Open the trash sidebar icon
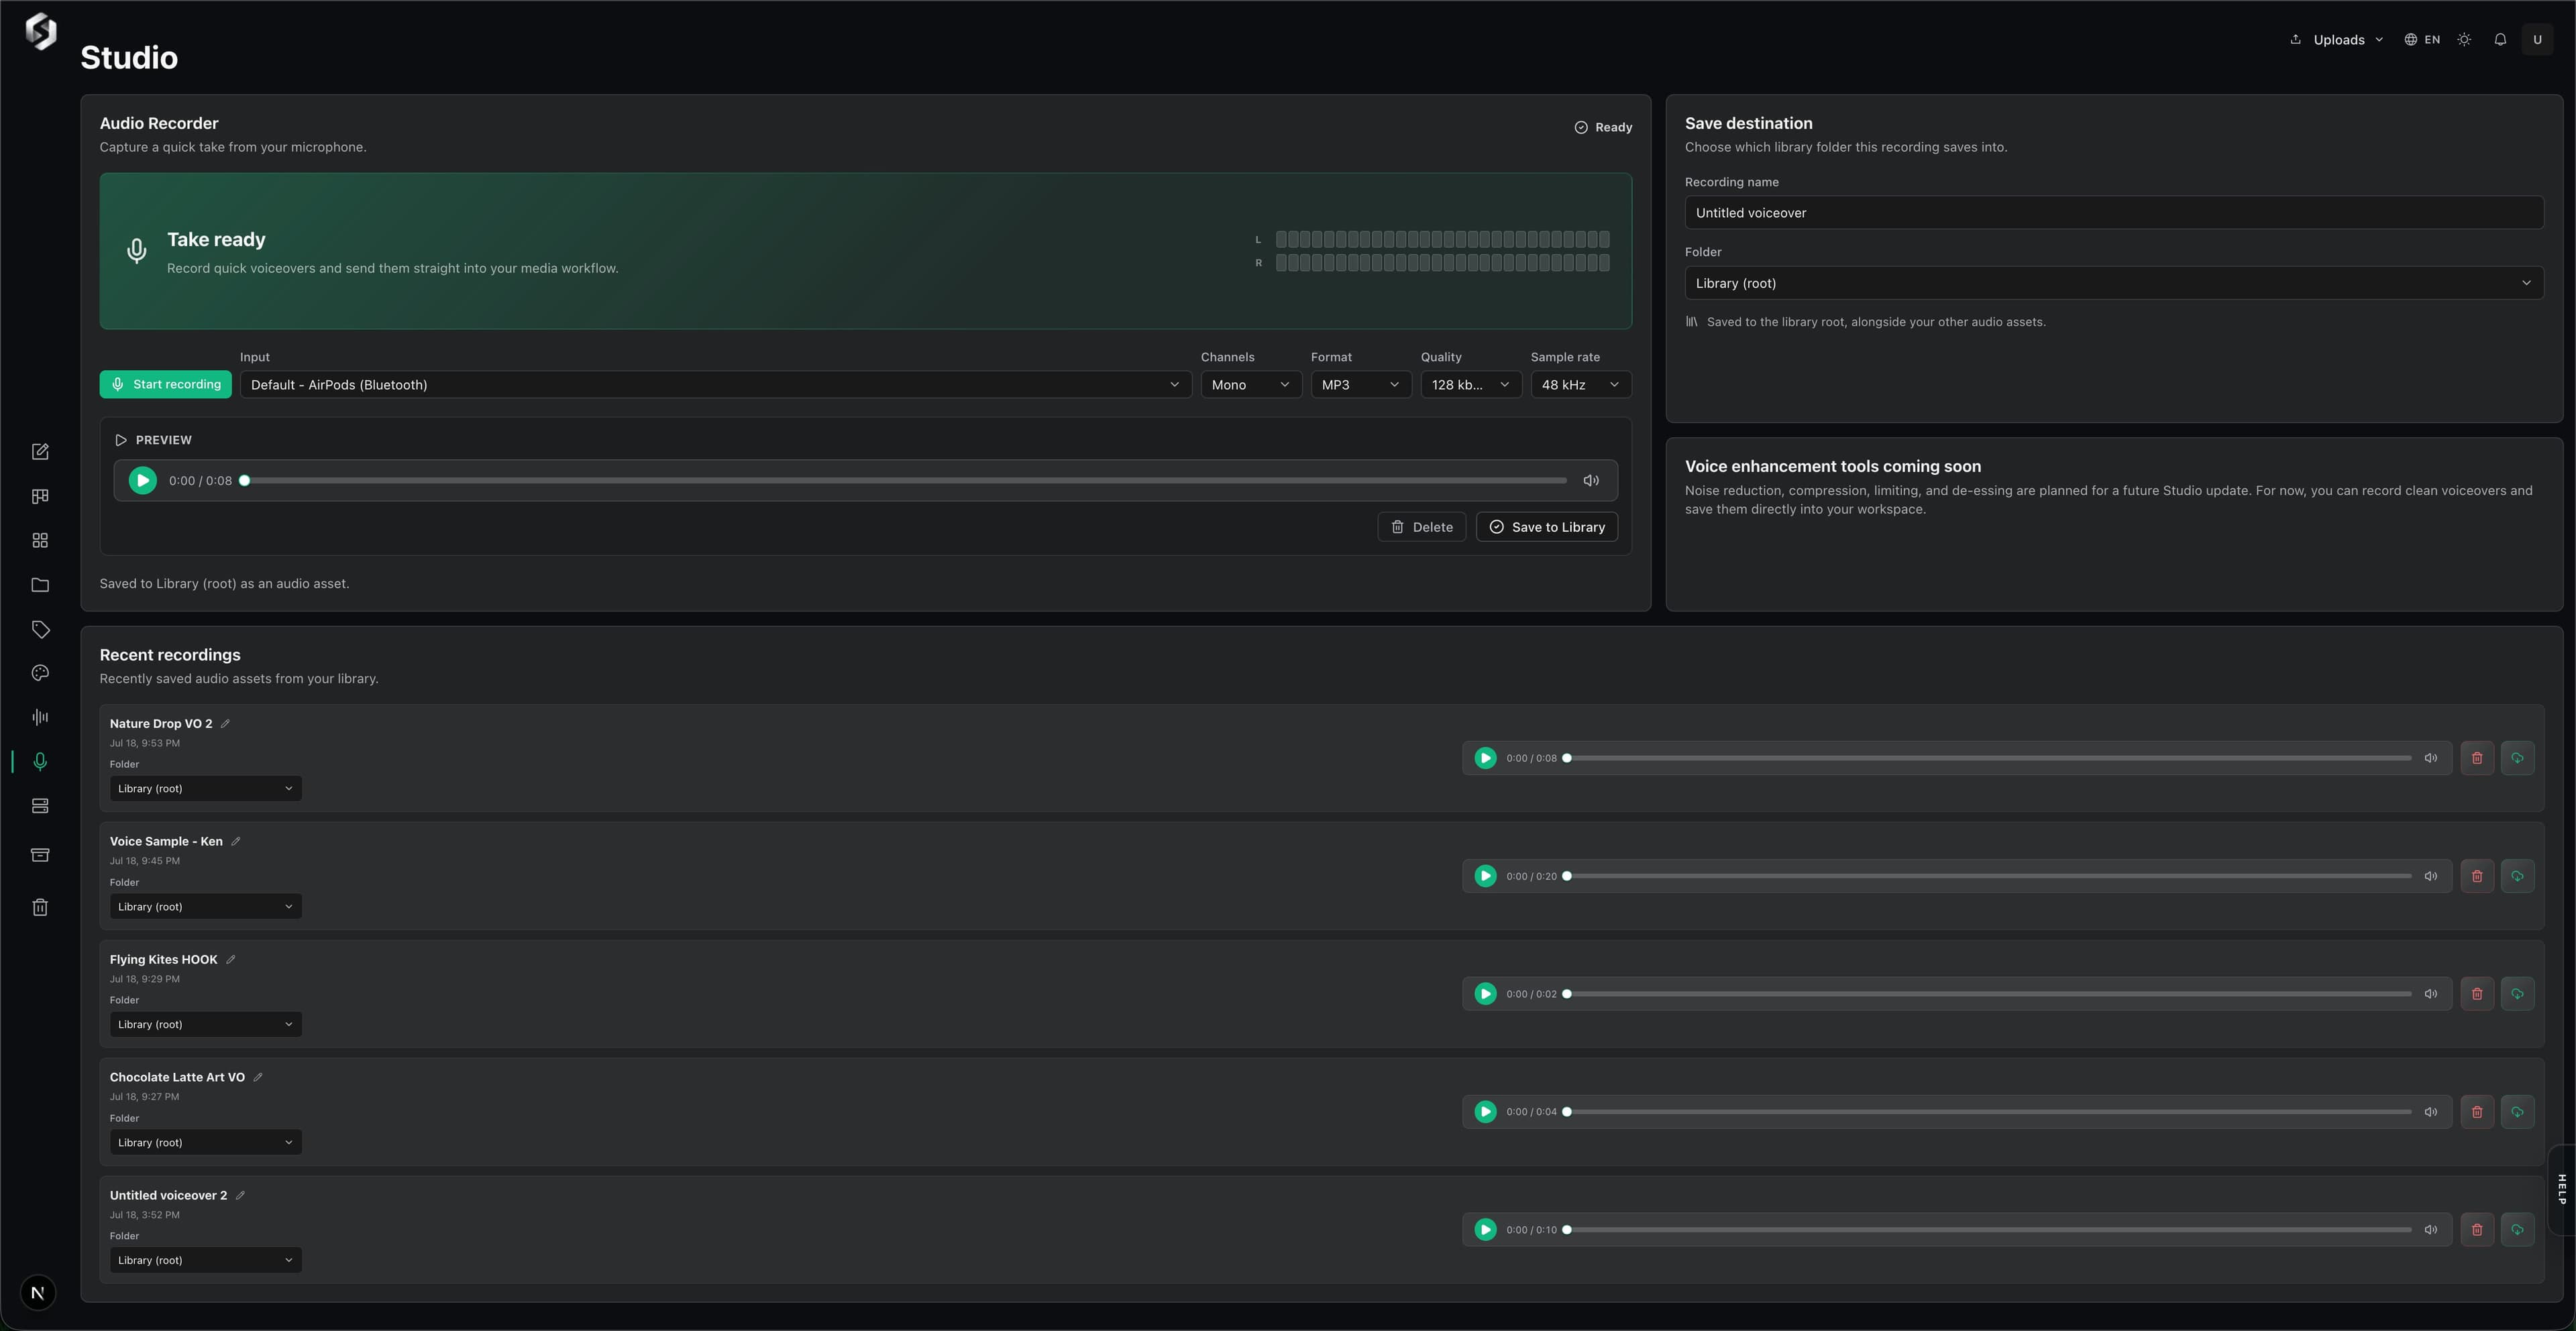The image size is (2576, 1331). [x=40, y=907]
